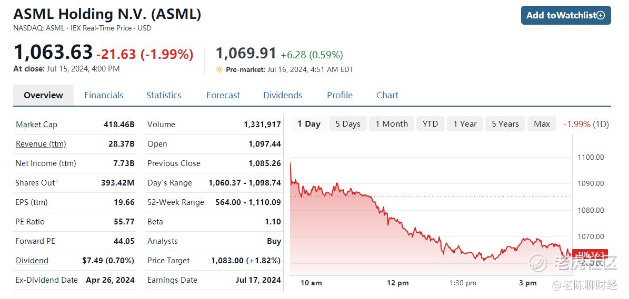Image resolution: width=629 pixels, height=299 pixels.
Task: Select the Overview tab
Action: 43,95
